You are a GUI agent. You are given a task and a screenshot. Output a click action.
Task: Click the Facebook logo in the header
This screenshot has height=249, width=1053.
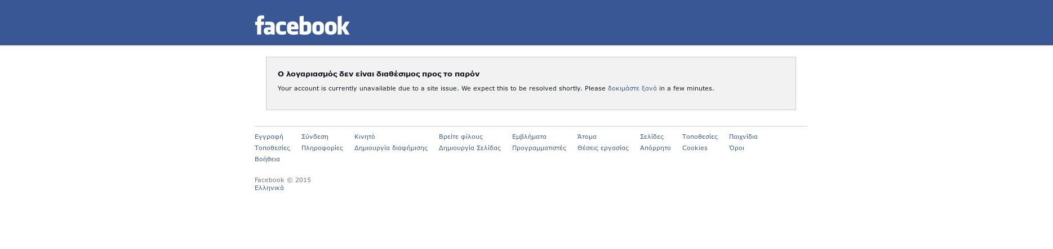click(302, 25)
